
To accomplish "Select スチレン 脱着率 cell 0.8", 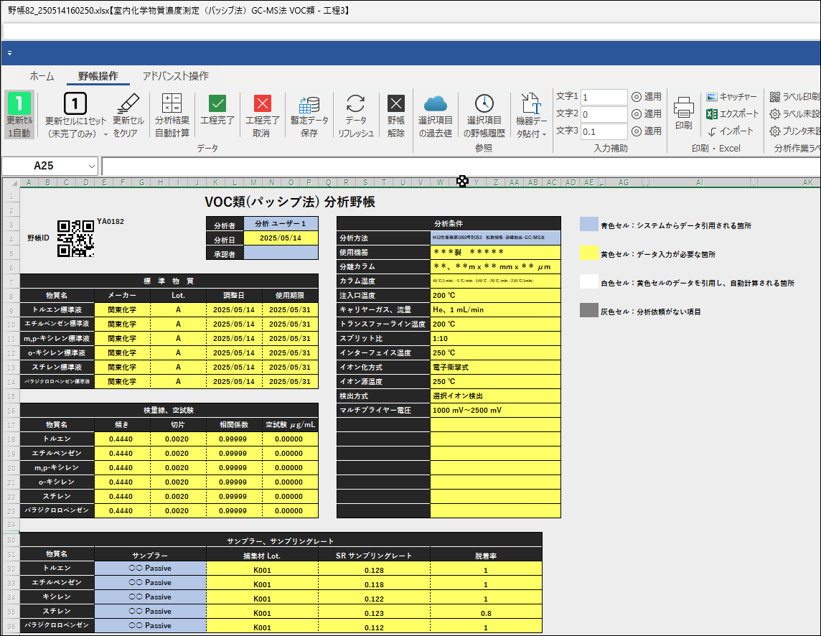I will (486, 612).
